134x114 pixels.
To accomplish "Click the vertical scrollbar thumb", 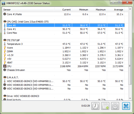I will [130, 66].
